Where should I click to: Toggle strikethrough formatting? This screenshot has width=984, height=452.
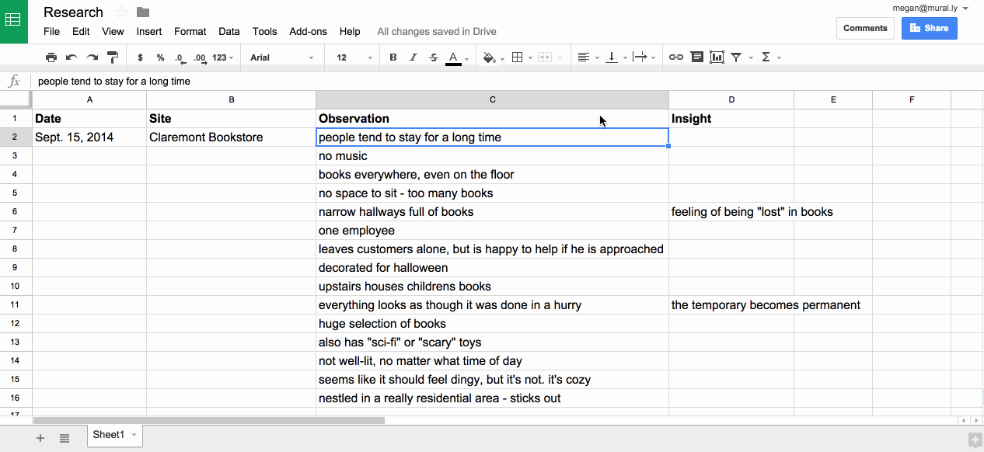point(434,57)
